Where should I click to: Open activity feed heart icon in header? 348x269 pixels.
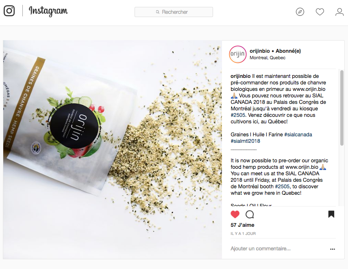(320, 12)
